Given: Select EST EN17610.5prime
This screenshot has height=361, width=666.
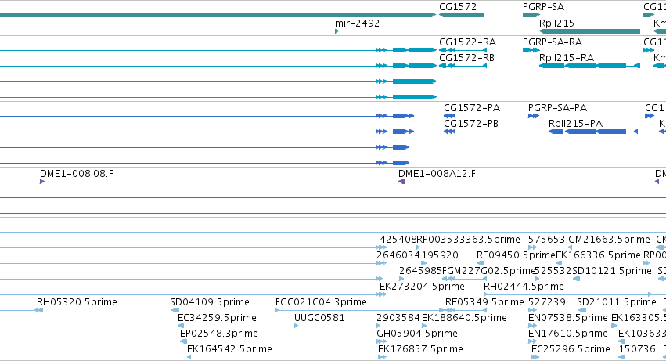Looking at the screenshot, I should [x=568, y=334].
